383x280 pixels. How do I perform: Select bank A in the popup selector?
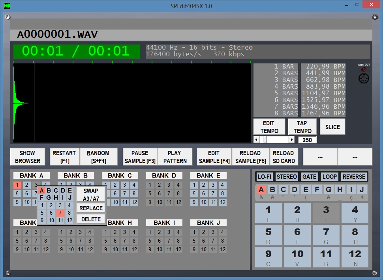pos(41,191)
